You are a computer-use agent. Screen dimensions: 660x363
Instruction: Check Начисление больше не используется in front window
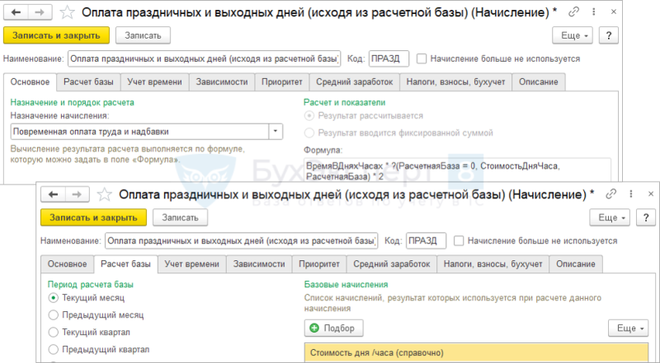[459, 240]
